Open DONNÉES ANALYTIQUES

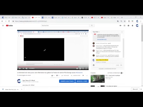(67, 81)
